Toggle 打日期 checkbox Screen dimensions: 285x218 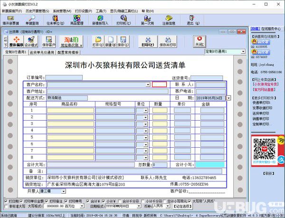(x=6, y=201)
